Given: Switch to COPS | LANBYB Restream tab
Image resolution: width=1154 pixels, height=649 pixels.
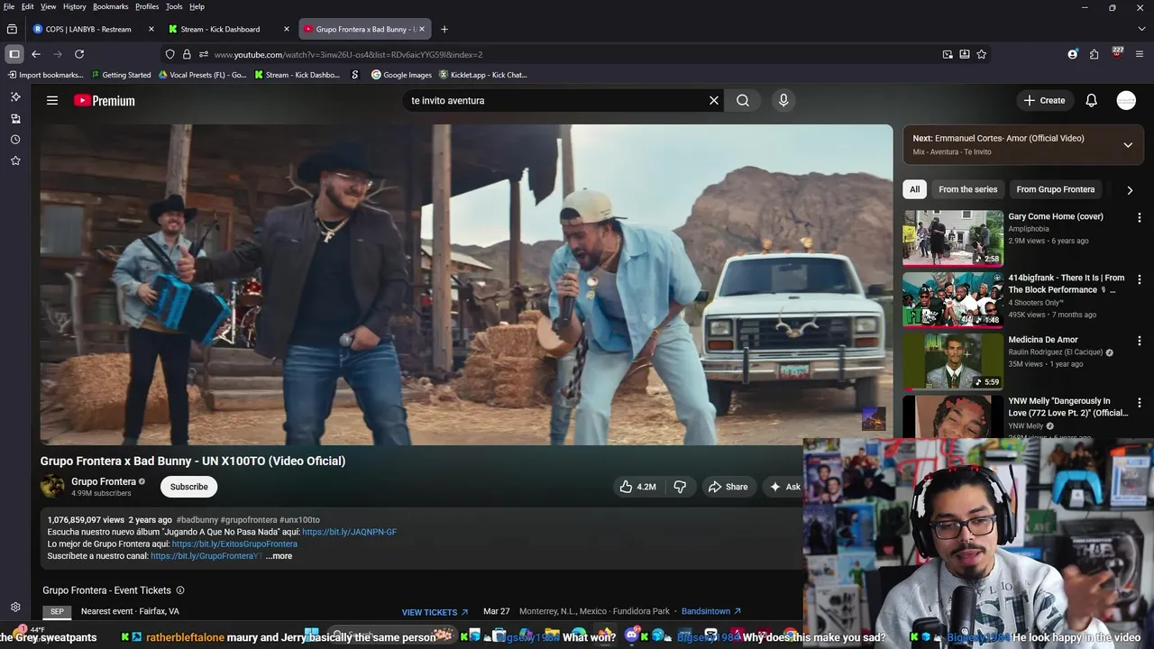Looking at the screenshot, I should coord(90,29).
